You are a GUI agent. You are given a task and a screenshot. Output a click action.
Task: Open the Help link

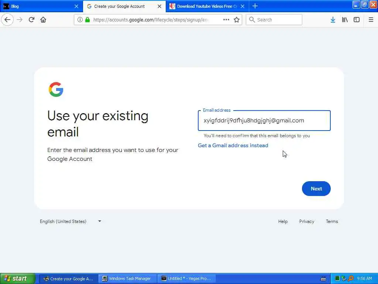pyautogui.click(x=283, y=222)
